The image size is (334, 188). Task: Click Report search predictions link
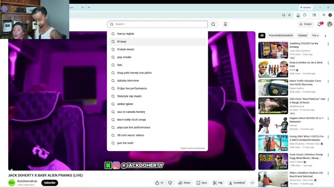tap(193, 148)
